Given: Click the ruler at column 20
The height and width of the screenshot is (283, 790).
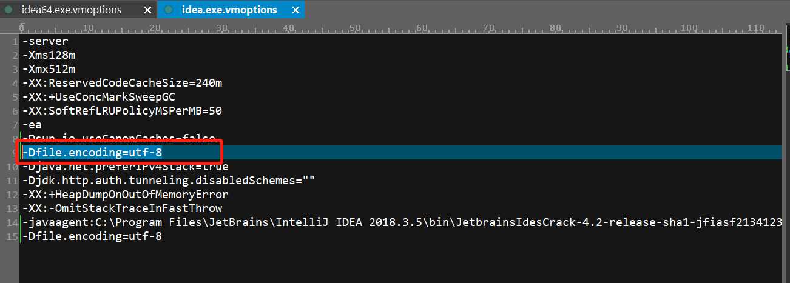Looking at the screenshot, I should [155, 28].
